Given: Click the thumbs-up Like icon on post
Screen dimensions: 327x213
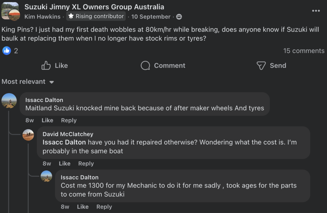Looking at the screenshot, I should click(x=46, y=66).
